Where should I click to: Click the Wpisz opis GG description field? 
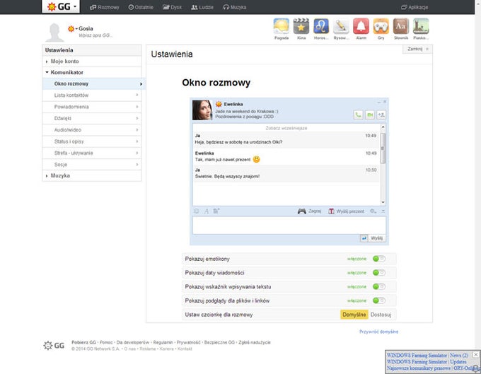pos(95,35)
